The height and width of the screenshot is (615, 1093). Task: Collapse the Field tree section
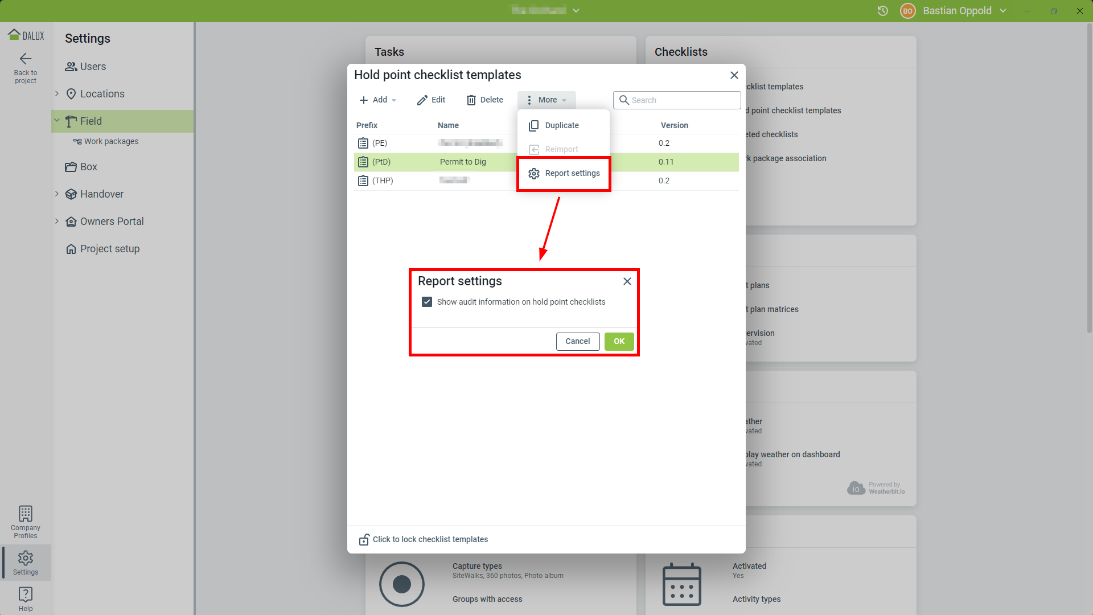(x=57, y=121)
